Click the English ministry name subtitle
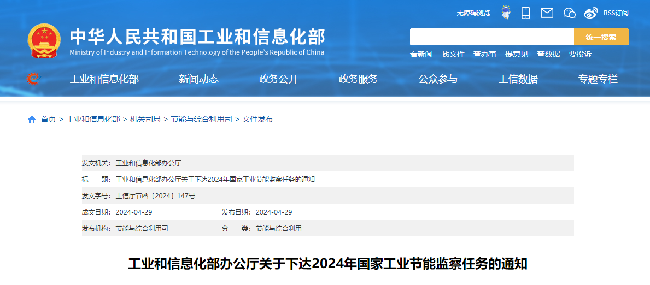 tap(197, 52)
